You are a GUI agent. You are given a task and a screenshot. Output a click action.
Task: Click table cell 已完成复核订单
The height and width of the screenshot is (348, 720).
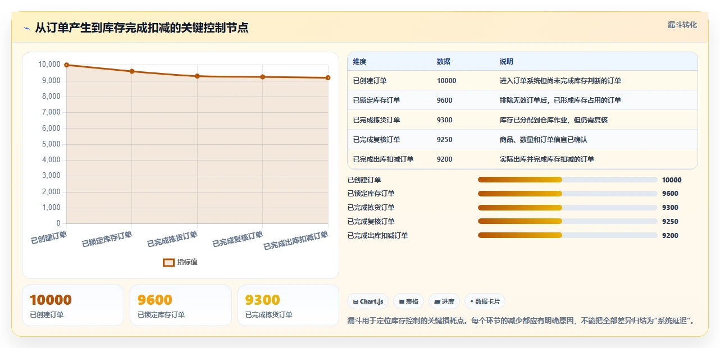[376, 140]
